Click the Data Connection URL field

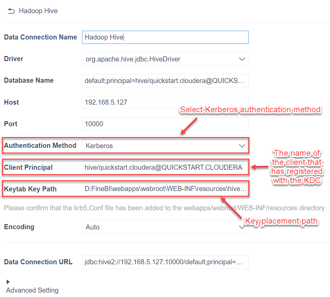[165, 262]
